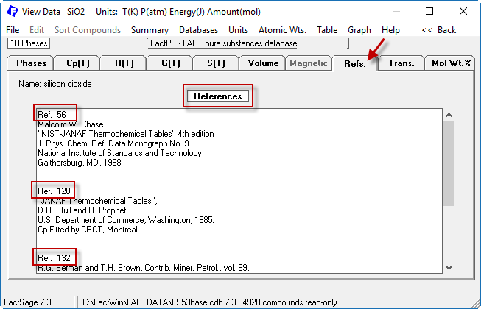This screenshot has width=481, height=309.
Task: Open the Table menu
Action: (327, 30)
